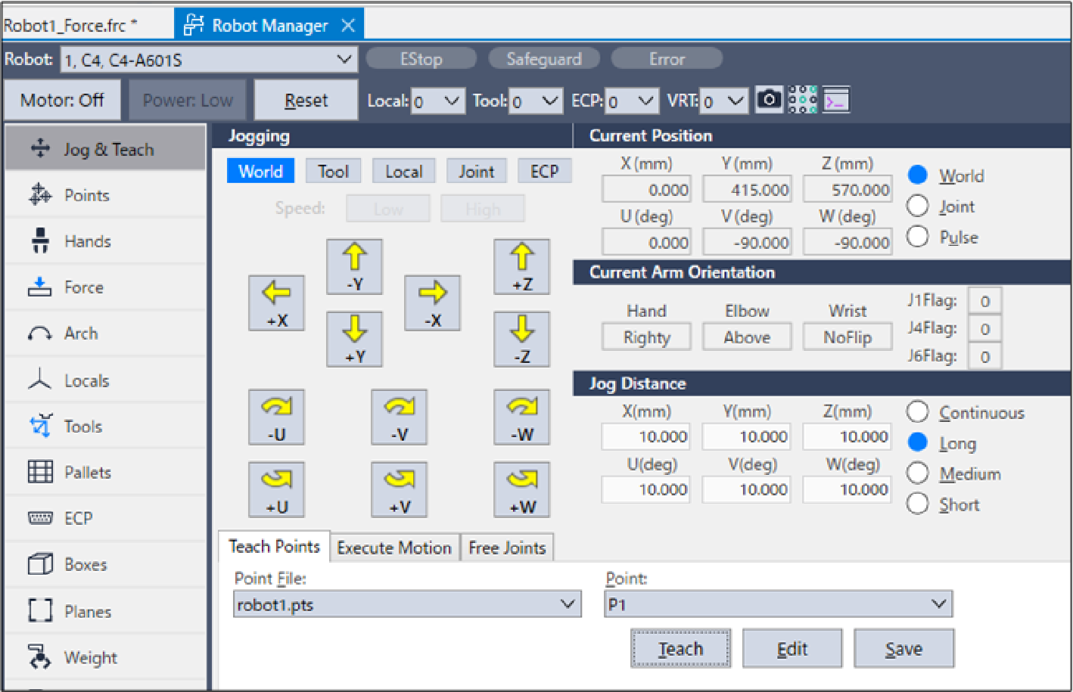Jog the +X left arrow button
The width and height of the screenshot is (1073, 692).
(x=276, y=303)
